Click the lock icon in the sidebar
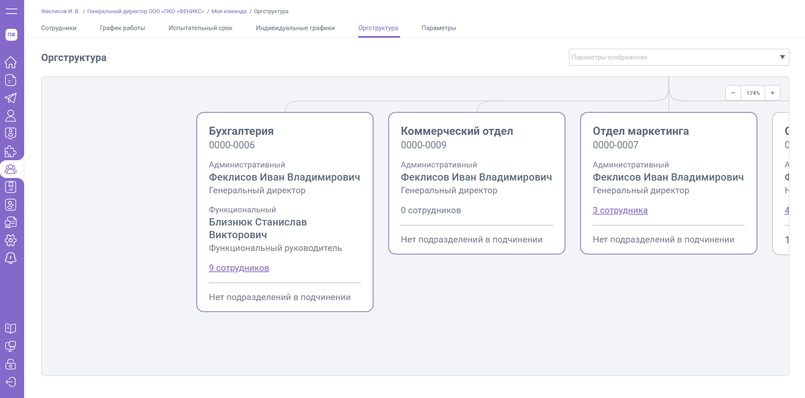The width and height of the screenshot is (805, 398). [11, 364]
